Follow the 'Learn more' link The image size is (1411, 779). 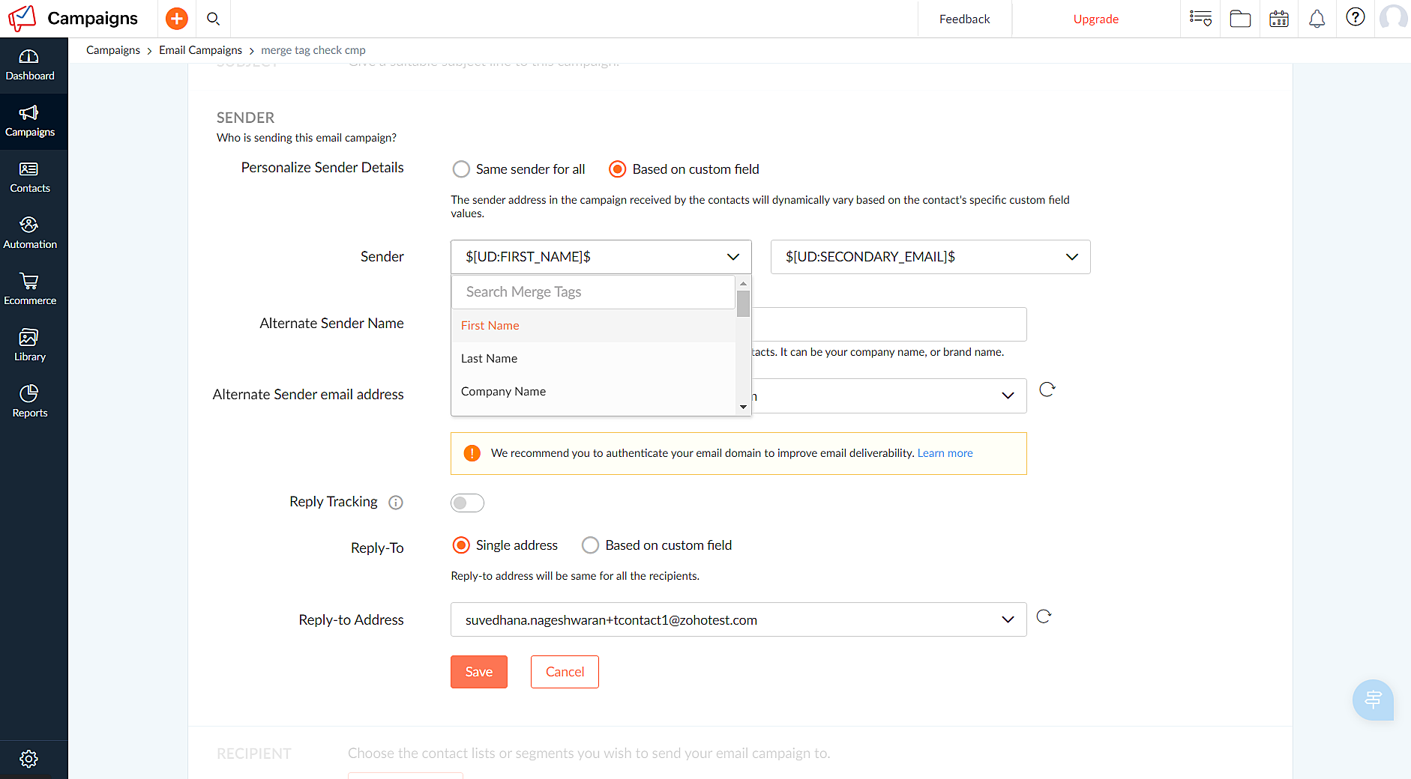pyautogui.click(x=945, y=453)
